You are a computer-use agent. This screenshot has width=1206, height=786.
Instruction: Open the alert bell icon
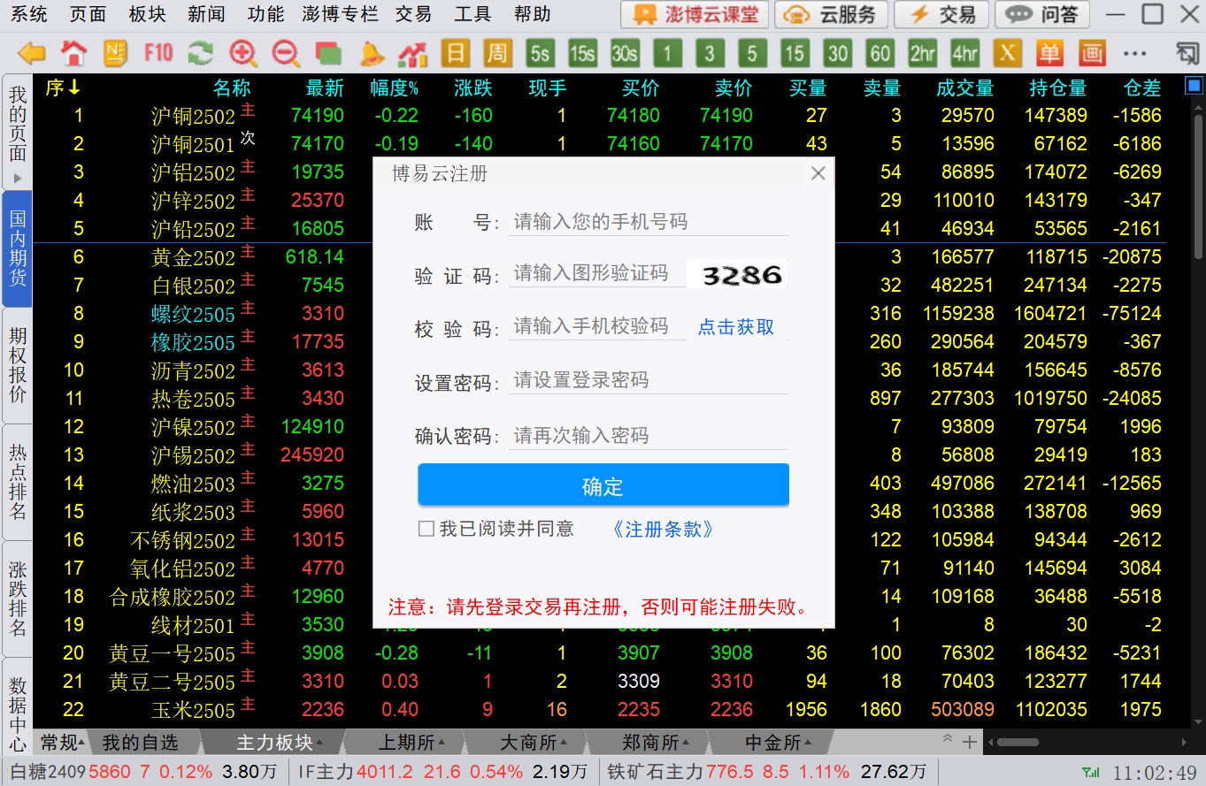371,54
